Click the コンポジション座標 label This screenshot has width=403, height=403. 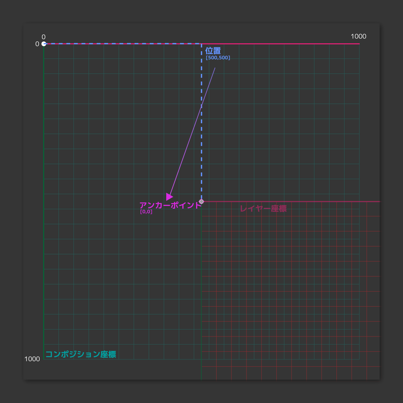81,354
